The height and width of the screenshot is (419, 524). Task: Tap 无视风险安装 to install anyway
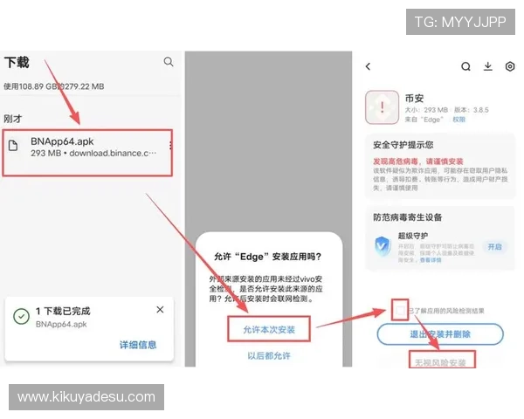click(x=440, y=362)
